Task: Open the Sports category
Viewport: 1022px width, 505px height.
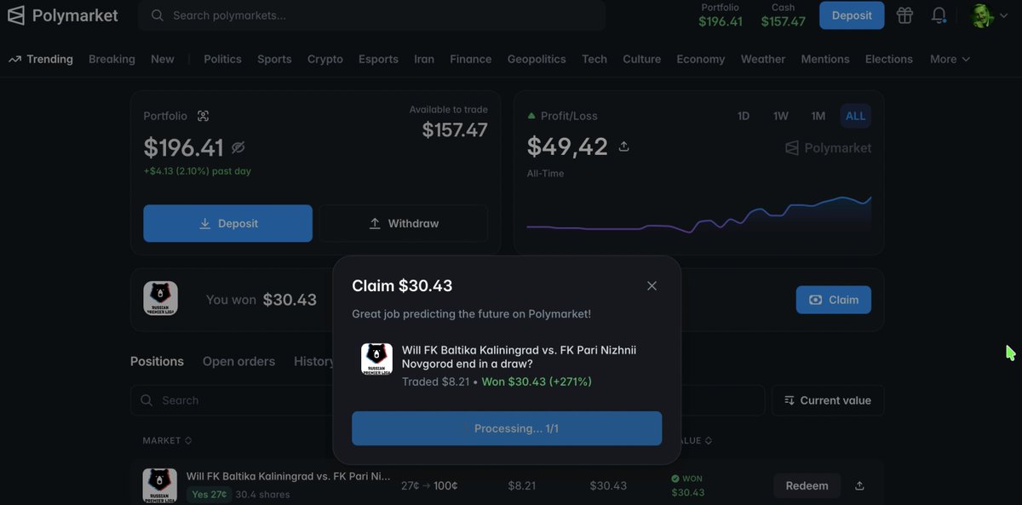Action: tap(274, 59)
